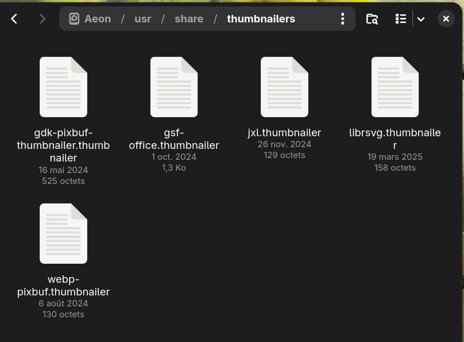Select the librsvg.thumbnailer file icon
The width and height of the screenshot is (464, 342).
pyautogui.click(x=395, y=87)
